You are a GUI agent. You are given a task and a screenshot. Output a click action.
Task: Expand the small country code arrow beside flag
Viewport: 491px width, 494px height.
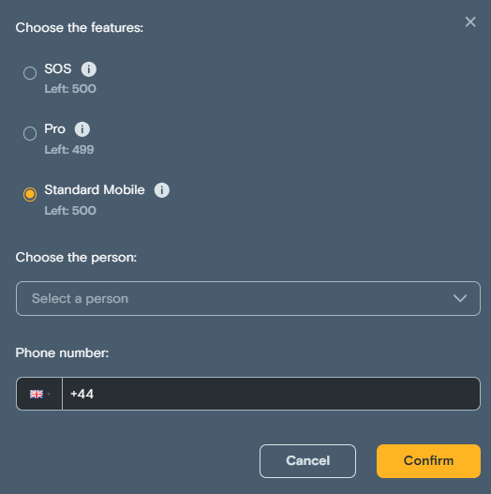[x=49, y=394]
